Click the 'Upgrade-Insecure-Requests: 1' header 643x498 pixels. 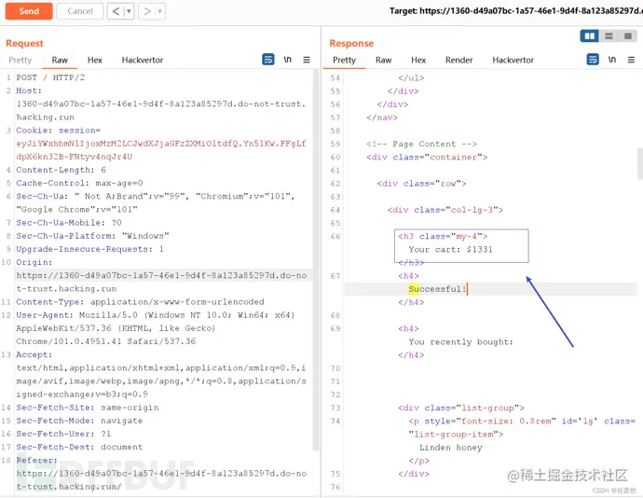89,249
